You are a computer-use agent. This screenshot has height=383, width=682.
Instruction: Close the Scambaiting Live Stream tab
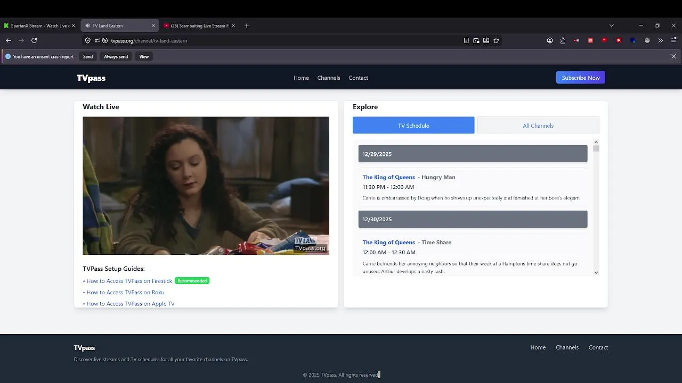click(x=233, y=26)
